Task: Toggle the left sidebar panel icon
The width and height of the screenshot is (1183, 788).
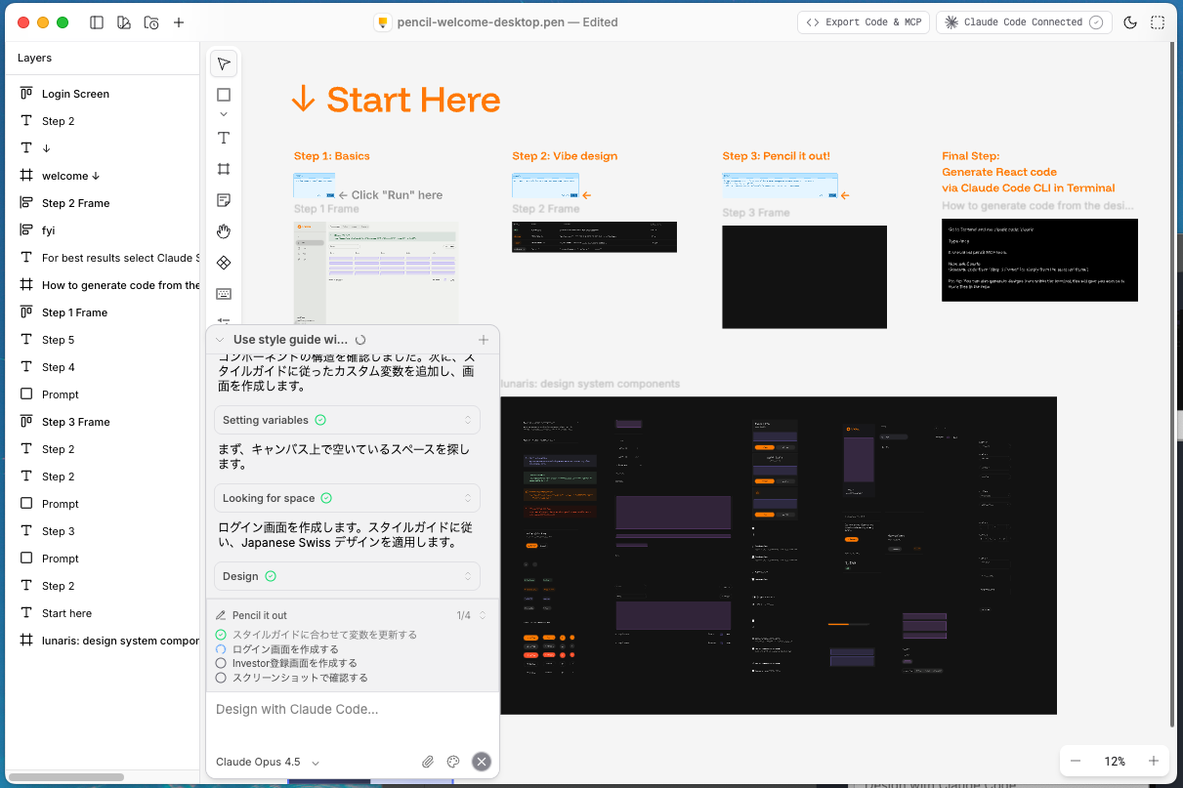Action: (96, 22)
